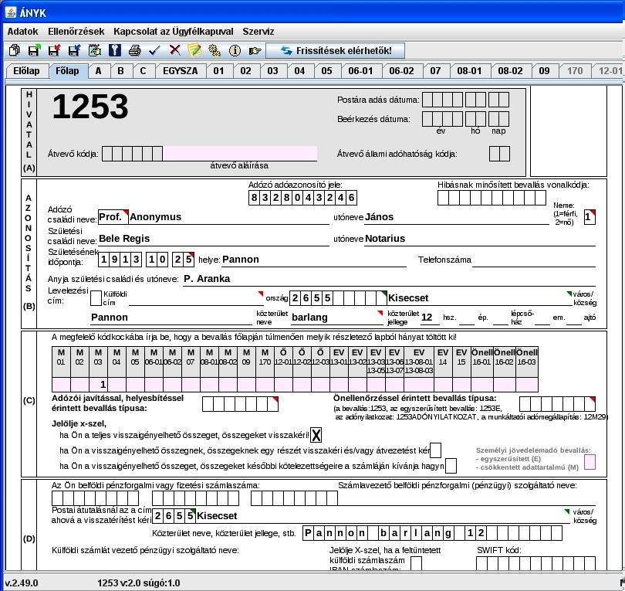Open the postal refund postcode 2655 field
This screenshot has width=625, height=591.
pos(174,516)
